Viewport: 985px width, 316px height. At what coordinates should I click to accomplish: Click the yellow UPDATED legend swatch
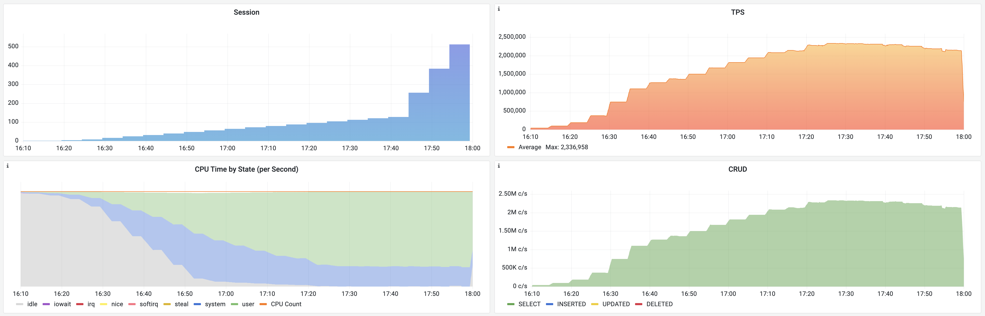pyautogui.click(x=595, y=304)
